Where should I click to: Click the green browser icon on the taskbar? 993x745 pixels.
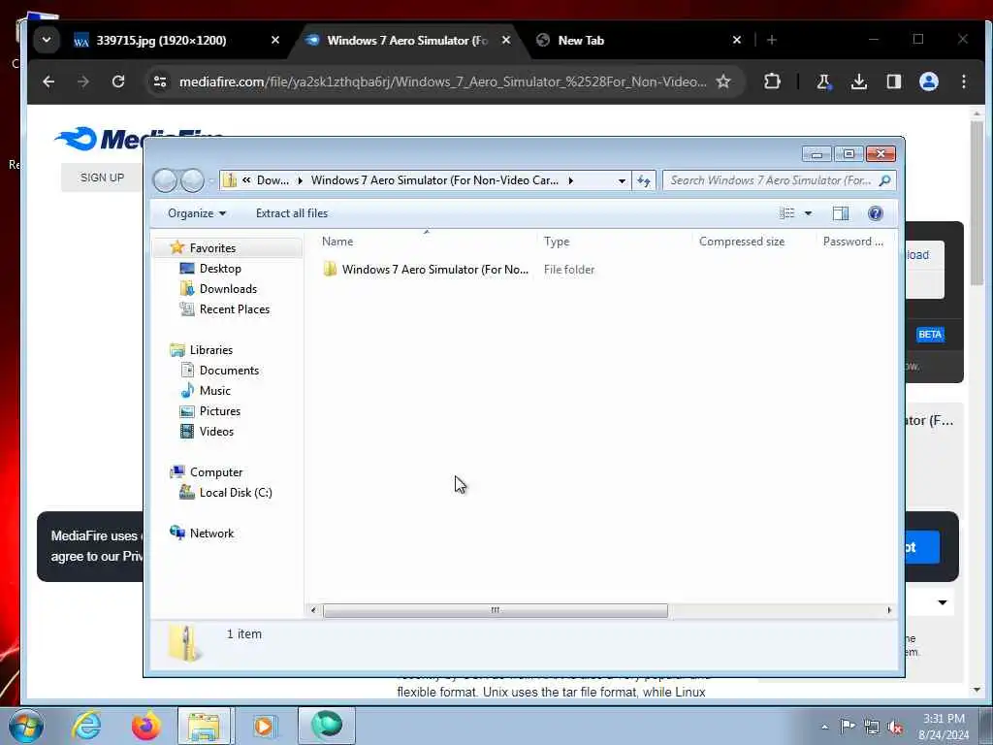click(327, 725)
